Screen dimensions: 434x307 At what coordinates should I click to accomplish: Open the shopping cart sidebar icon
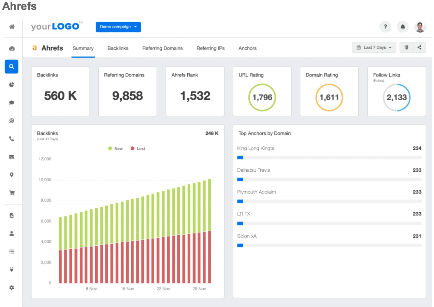12,193
